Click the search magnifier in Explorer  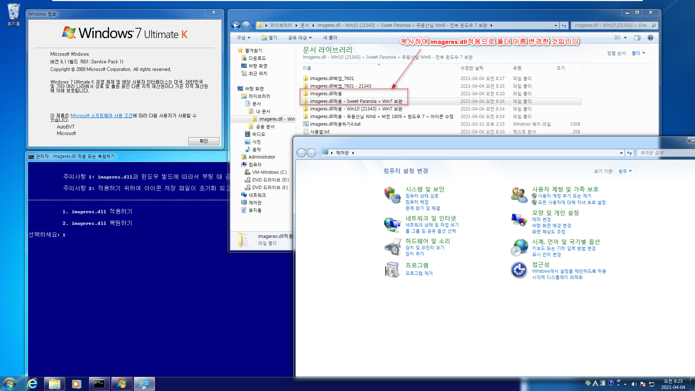[x=653, y=25]
